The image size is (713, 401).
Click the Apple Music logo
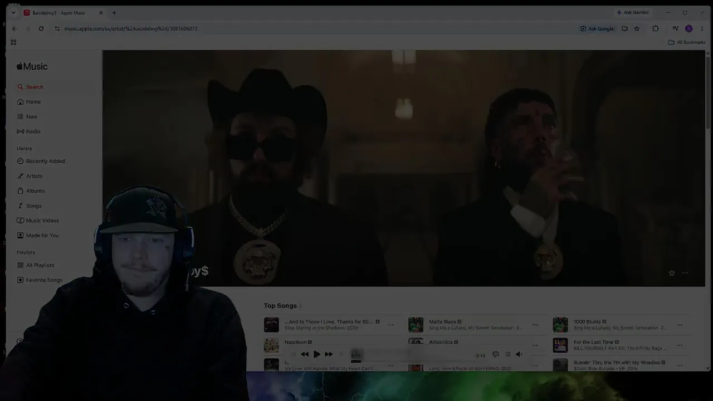(32, 66)
